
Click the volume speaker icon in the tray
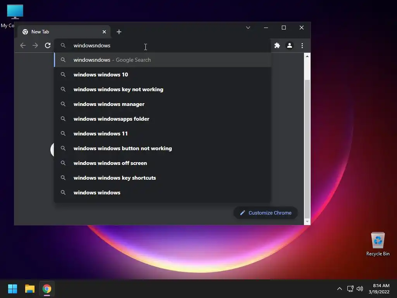pos(359,289)
